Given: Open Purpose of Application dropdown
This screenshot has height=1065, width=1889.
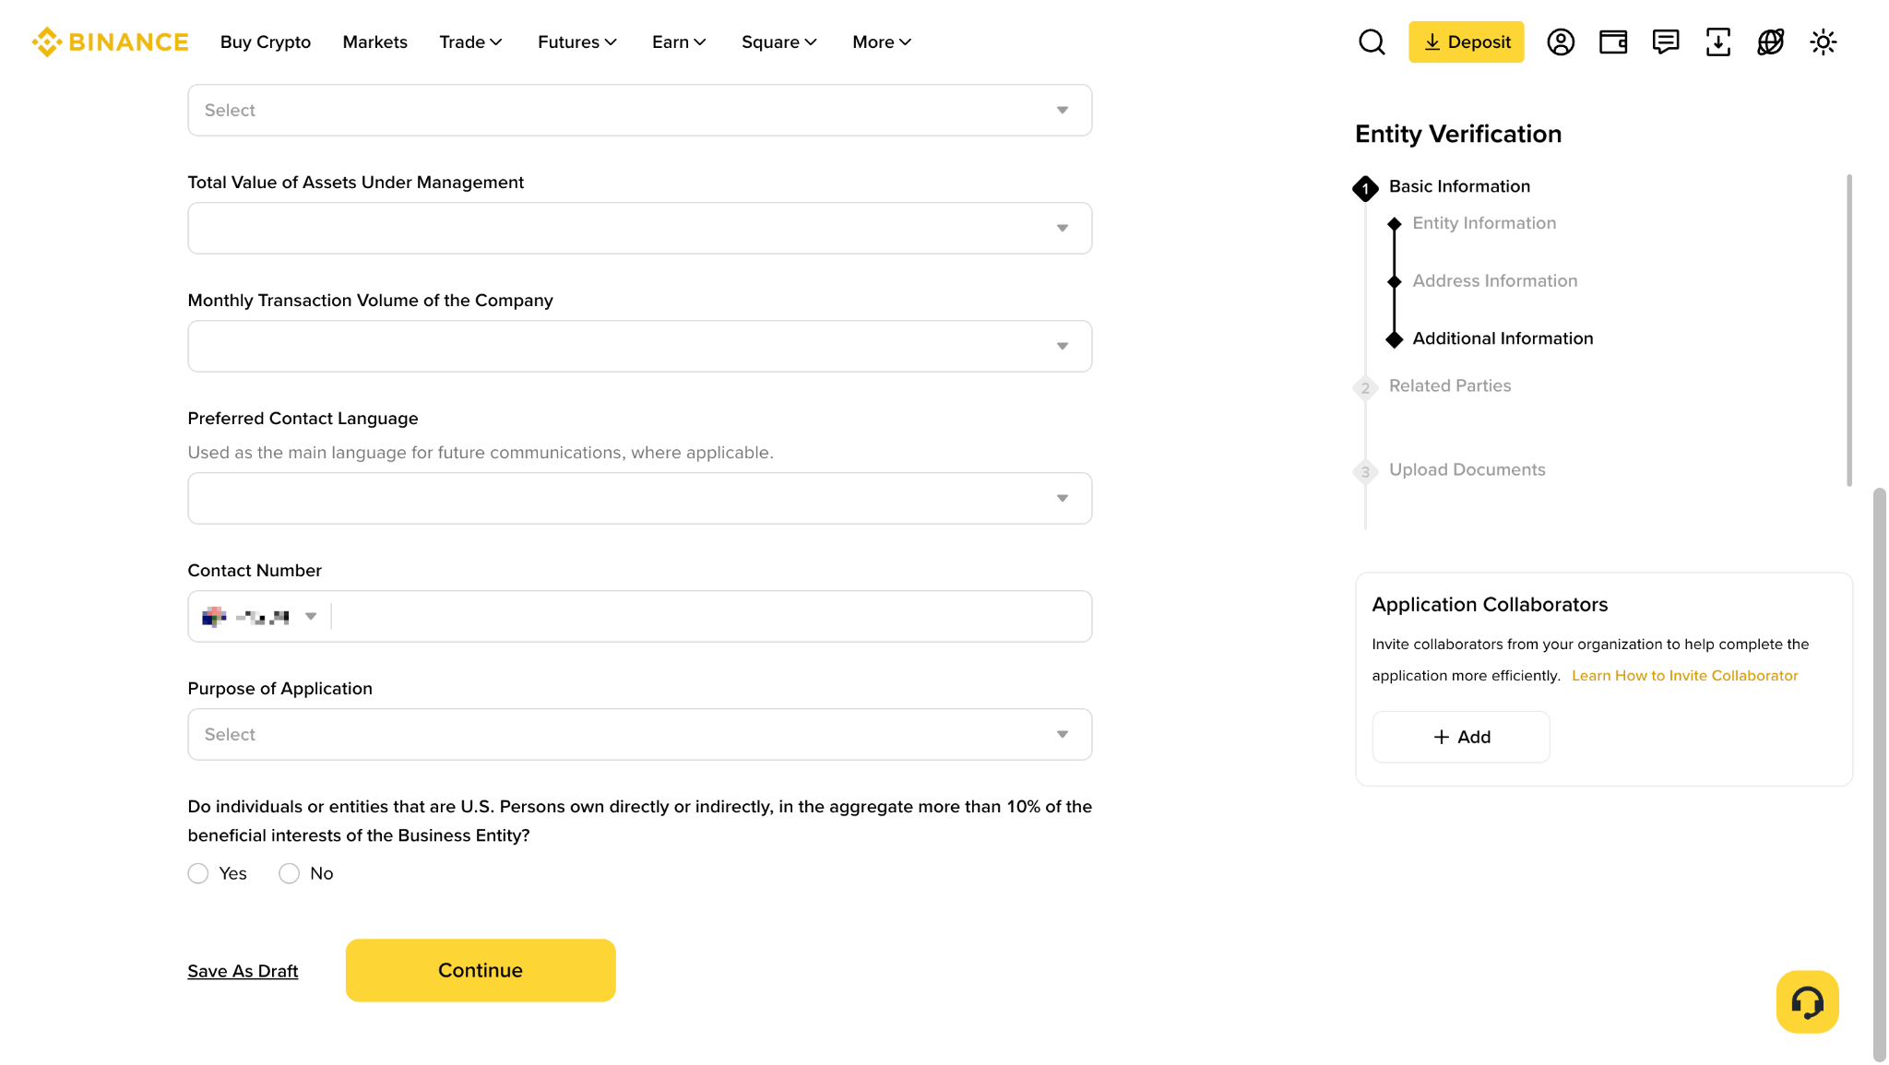Looking at the screenshot, I should tap(640, 734).
